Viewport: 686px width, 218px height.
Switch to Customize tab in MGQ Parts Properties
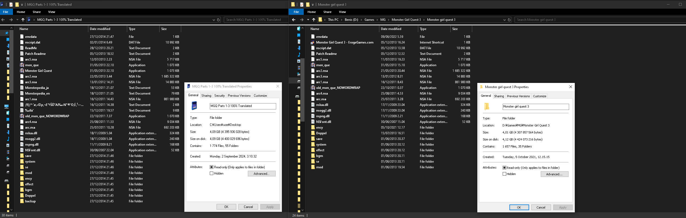(260, 96)
